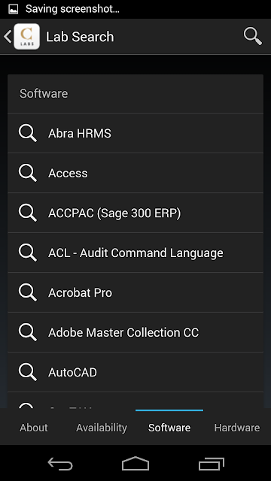
Task: Search labs with ACL - Audit Command Language
Action: pyautogui.click(x=135, y=253)
